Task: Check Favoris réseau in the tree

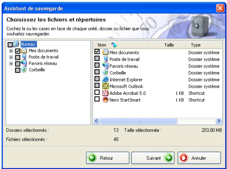Action: coord(18,64)
